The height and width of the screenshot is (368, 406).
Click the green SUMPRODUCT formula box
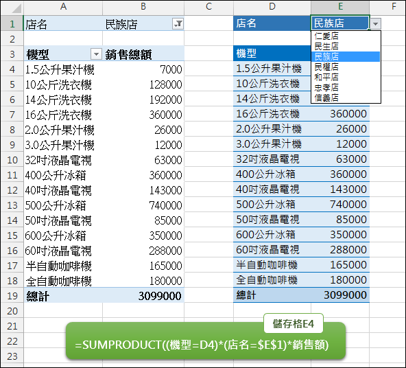tap(206, 341)
